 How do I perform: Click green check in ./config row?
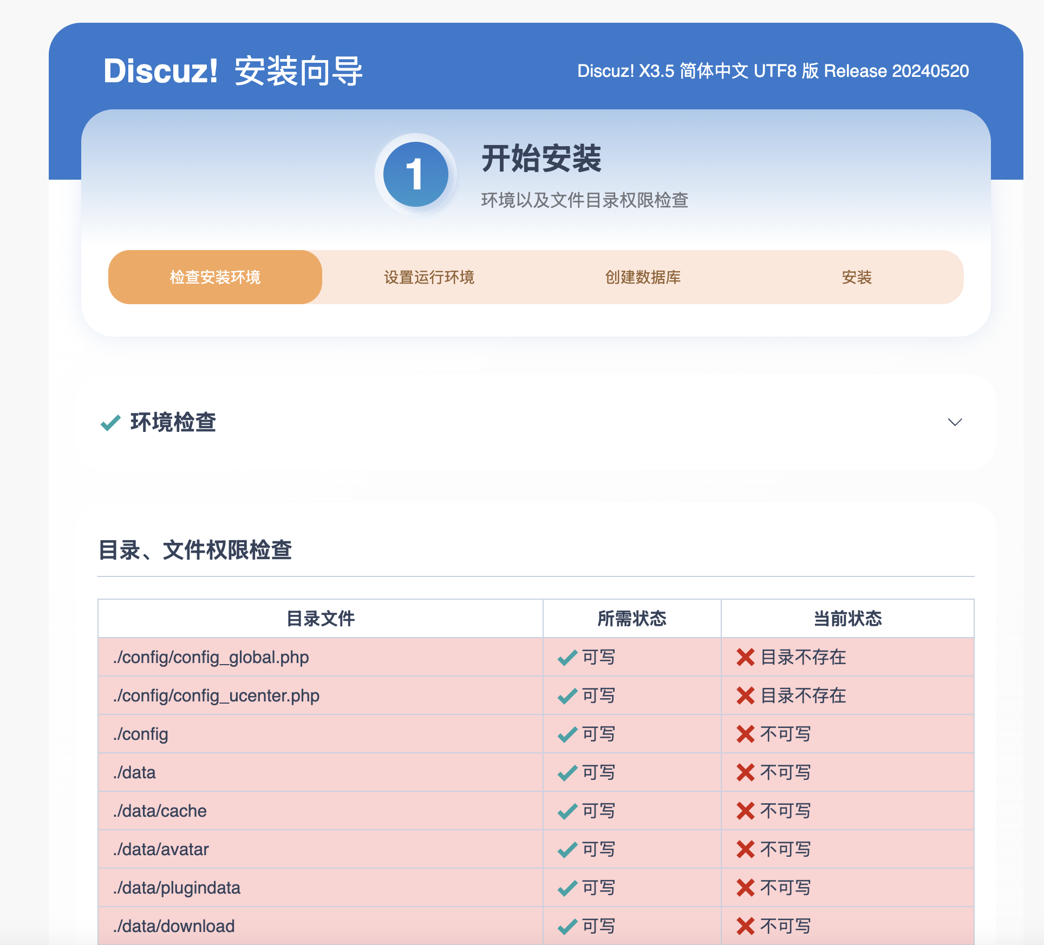click(x=567, y=734)
